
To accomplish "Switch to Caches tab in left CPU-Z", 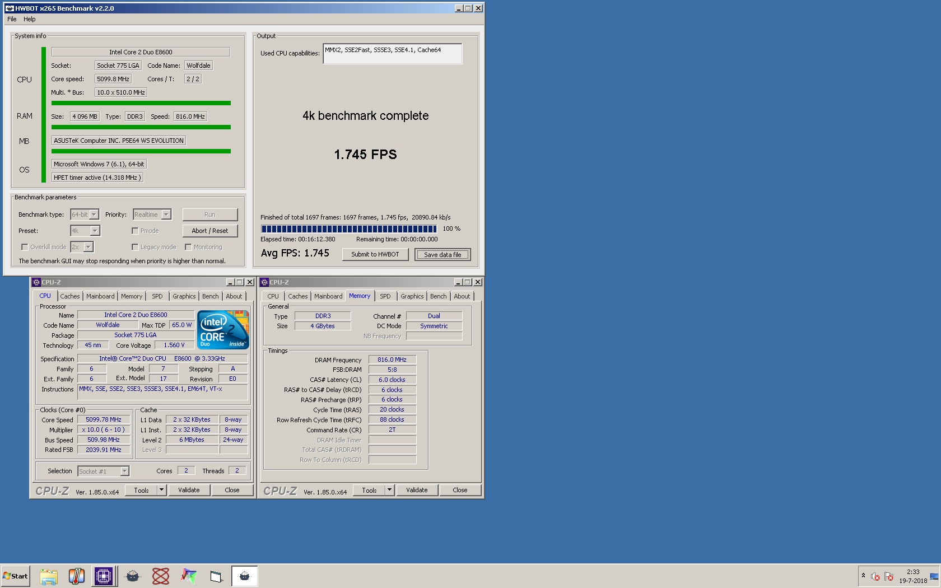I will click(70, 296).
